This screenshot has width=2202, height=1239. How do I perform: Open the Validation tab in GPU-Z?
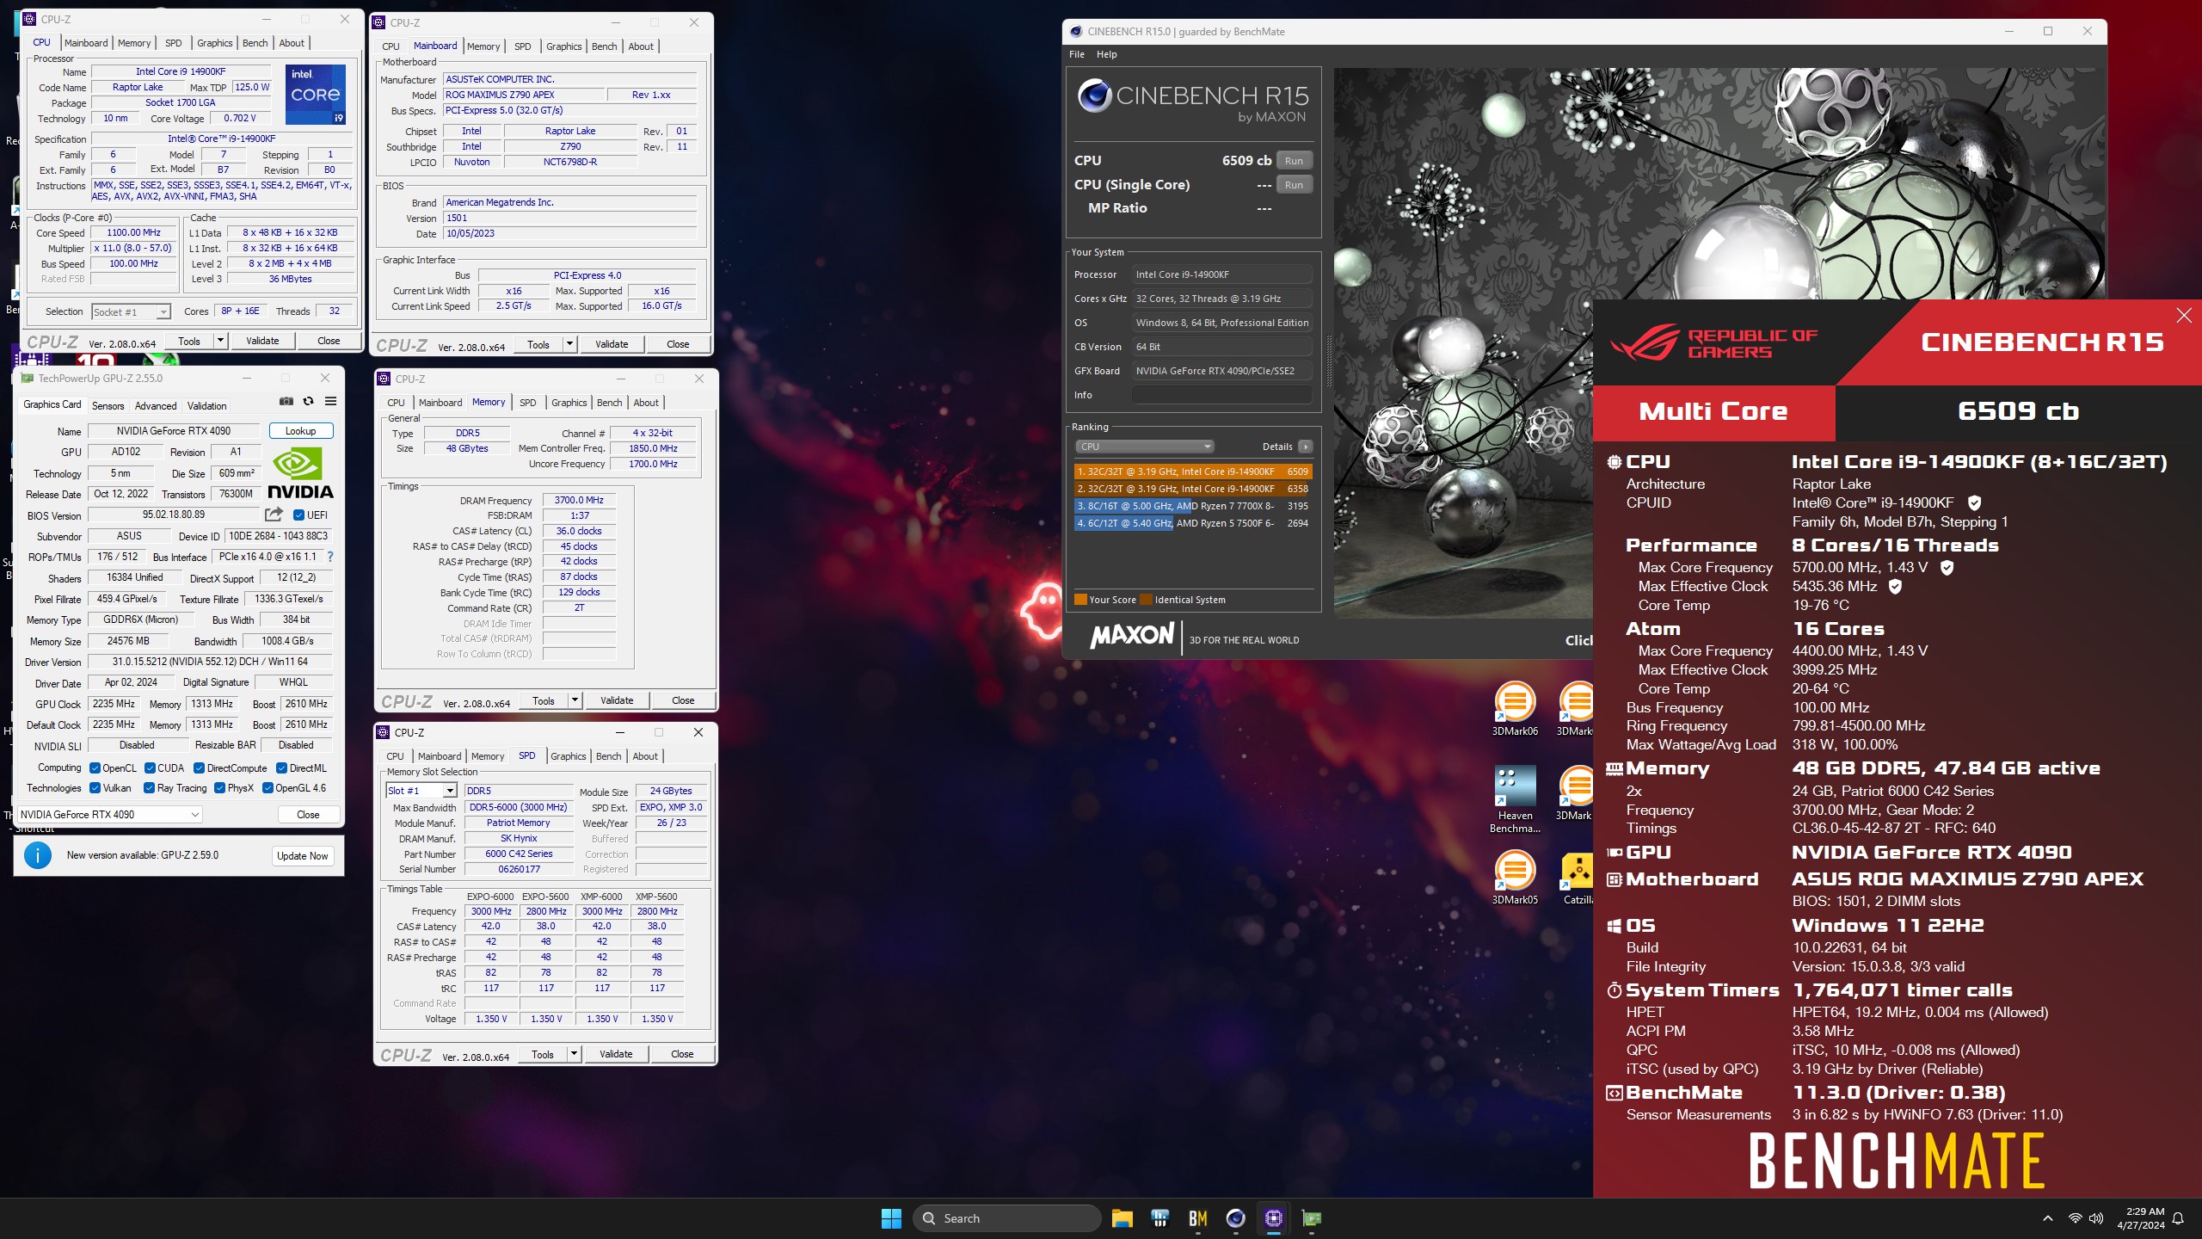click(x=207, y=406)
